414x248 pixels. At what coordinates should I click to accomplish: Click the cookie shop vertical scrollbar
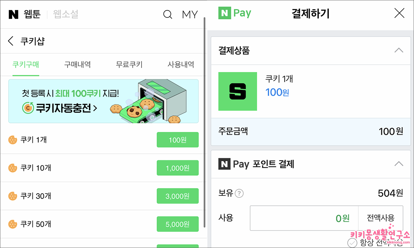[x=205, y=121]
